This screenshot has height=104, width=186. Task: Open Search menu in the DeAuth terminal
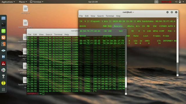[x=49, y=34]
